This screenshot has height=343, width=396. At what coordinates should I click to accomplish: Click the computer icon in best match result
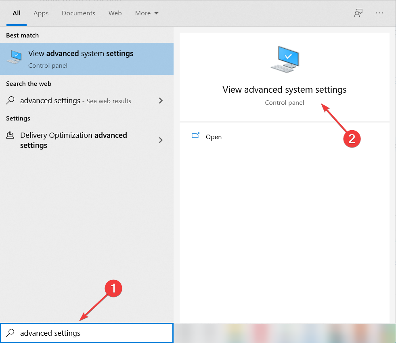coord(14,57)
